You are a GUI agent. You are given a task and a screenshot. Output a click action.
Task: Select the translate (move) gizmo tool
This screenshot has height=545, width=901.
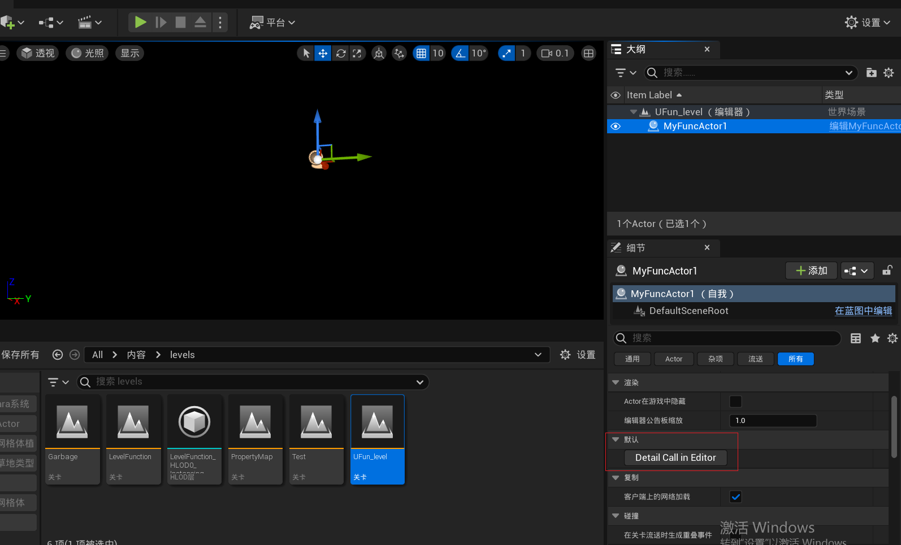(323, 53)
